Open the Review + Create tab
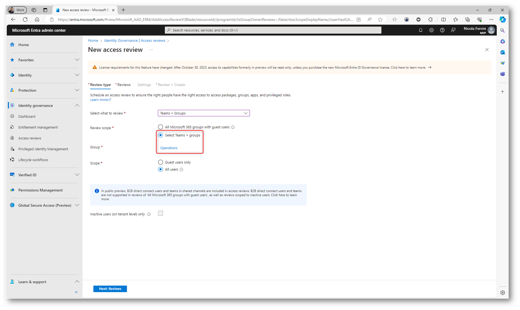The width and height of the screenshot is (520, 310). pyautogui.click(x=171, y=85)
